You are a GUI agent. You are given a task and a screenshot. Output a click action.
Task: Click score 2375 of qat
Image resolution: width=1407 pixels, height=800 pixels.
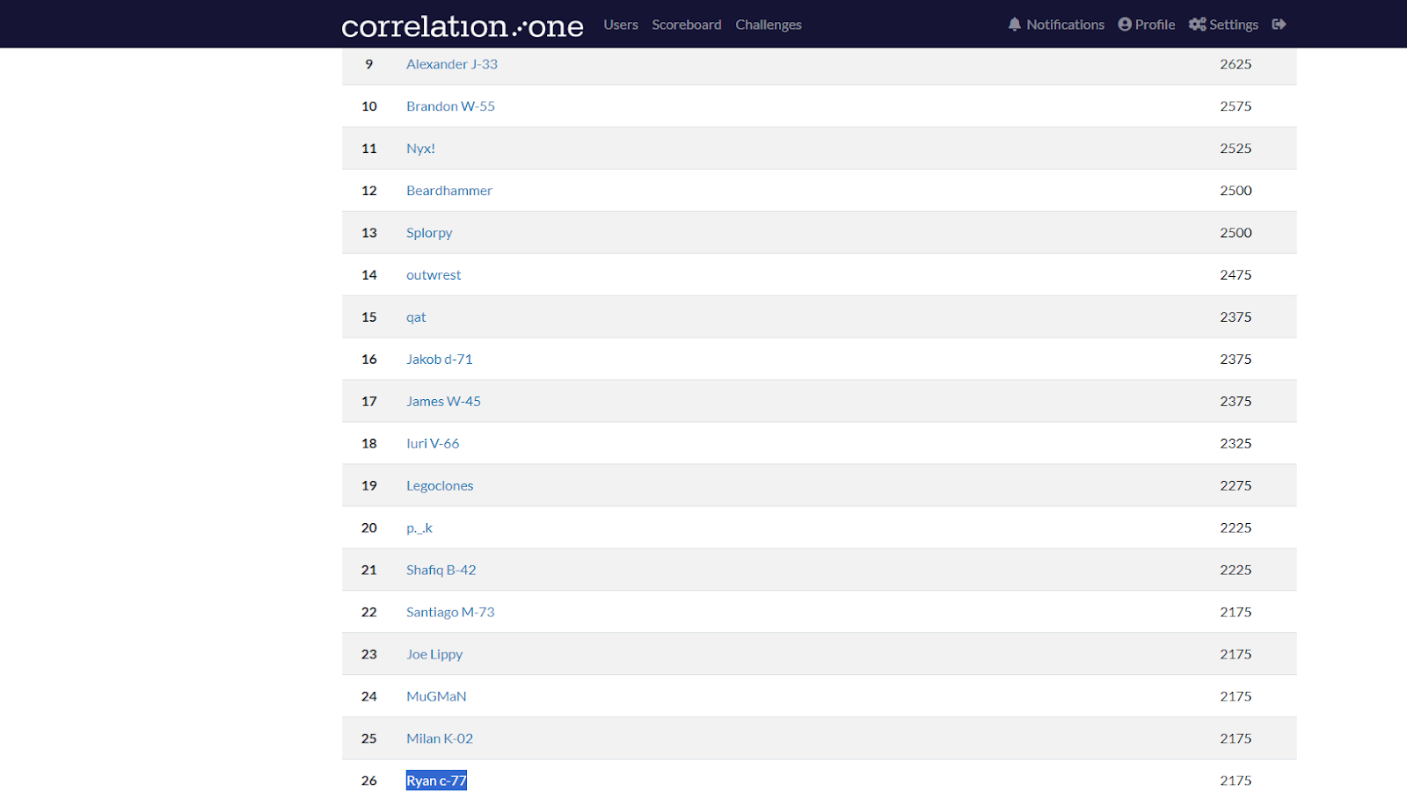tap(1236, 317)
